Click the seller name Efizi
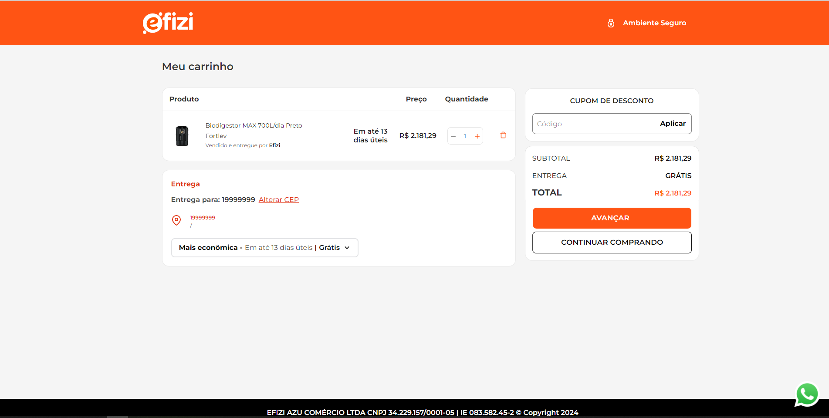 tap(274, 145)
